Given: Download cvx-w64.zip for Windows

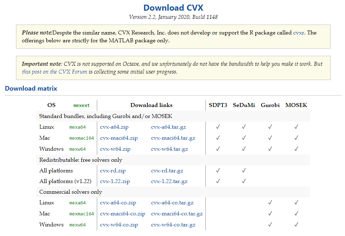Looking at the screenshot, I should point(115,149).
